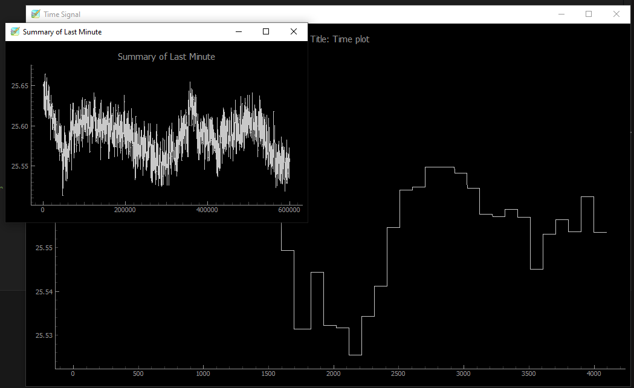
Task: Close the Summary of Last Minute window
Action: point(294,31)
